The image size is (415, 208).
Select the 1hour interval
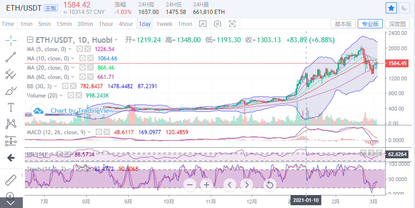click(x=106, y=24)
